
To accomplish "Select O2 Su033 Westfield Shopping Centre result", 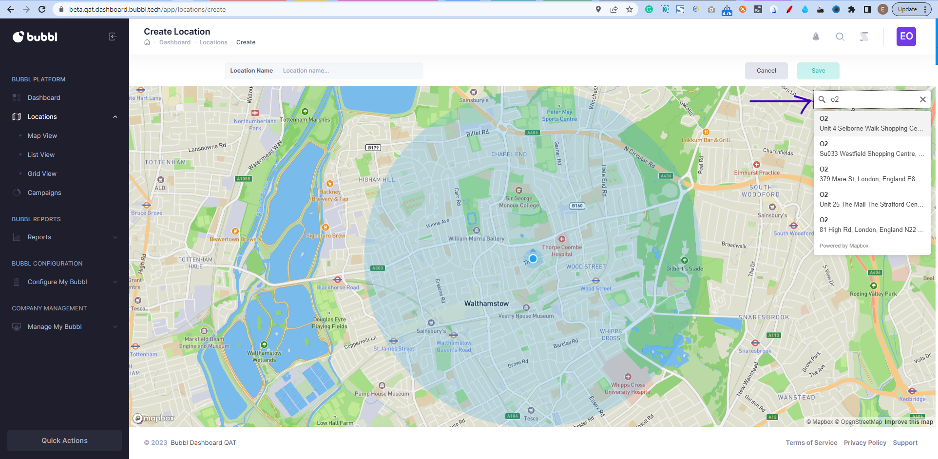I will (x=872, y=149).
